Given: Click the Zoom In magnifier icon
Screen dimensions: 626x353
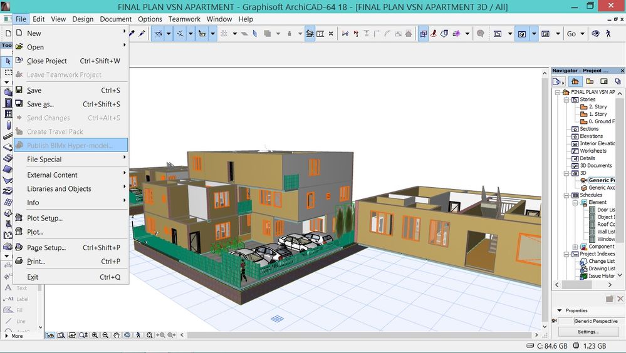Looking at the screenshot, I should point(95,335).
